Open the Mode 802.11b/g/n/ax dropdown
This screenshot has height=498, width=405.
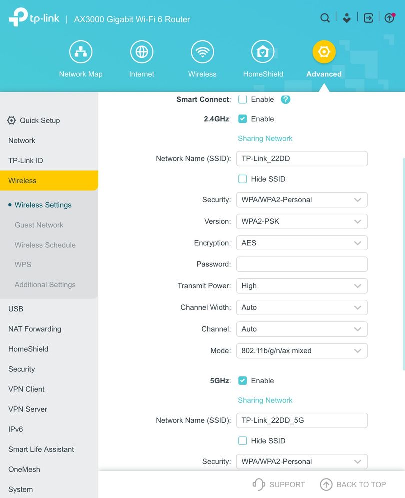pyautogui.click(x=302, y=351)
